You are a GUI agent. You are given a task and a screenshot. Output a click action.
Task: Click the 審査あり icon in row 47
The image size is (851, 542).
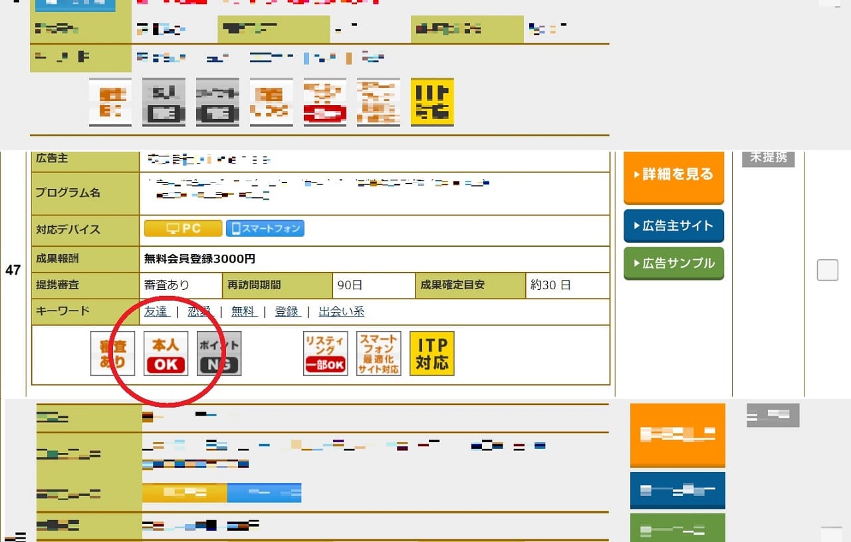pos(112,354)
